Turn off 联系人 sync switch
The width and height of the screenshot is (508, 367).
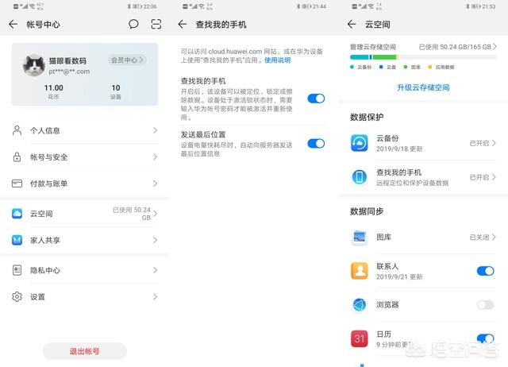[x=484, y=271]
